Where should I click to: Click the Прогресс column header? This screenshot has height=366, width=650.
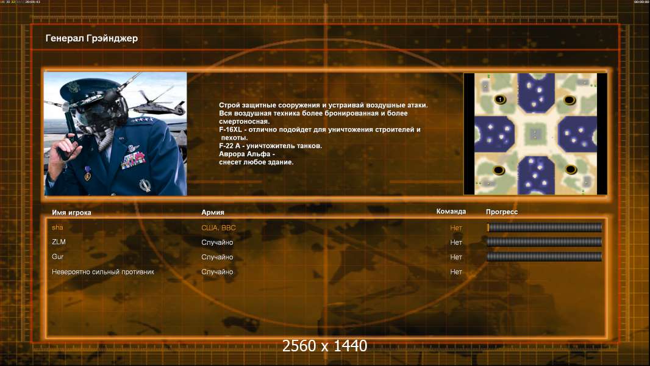point(502,212)
